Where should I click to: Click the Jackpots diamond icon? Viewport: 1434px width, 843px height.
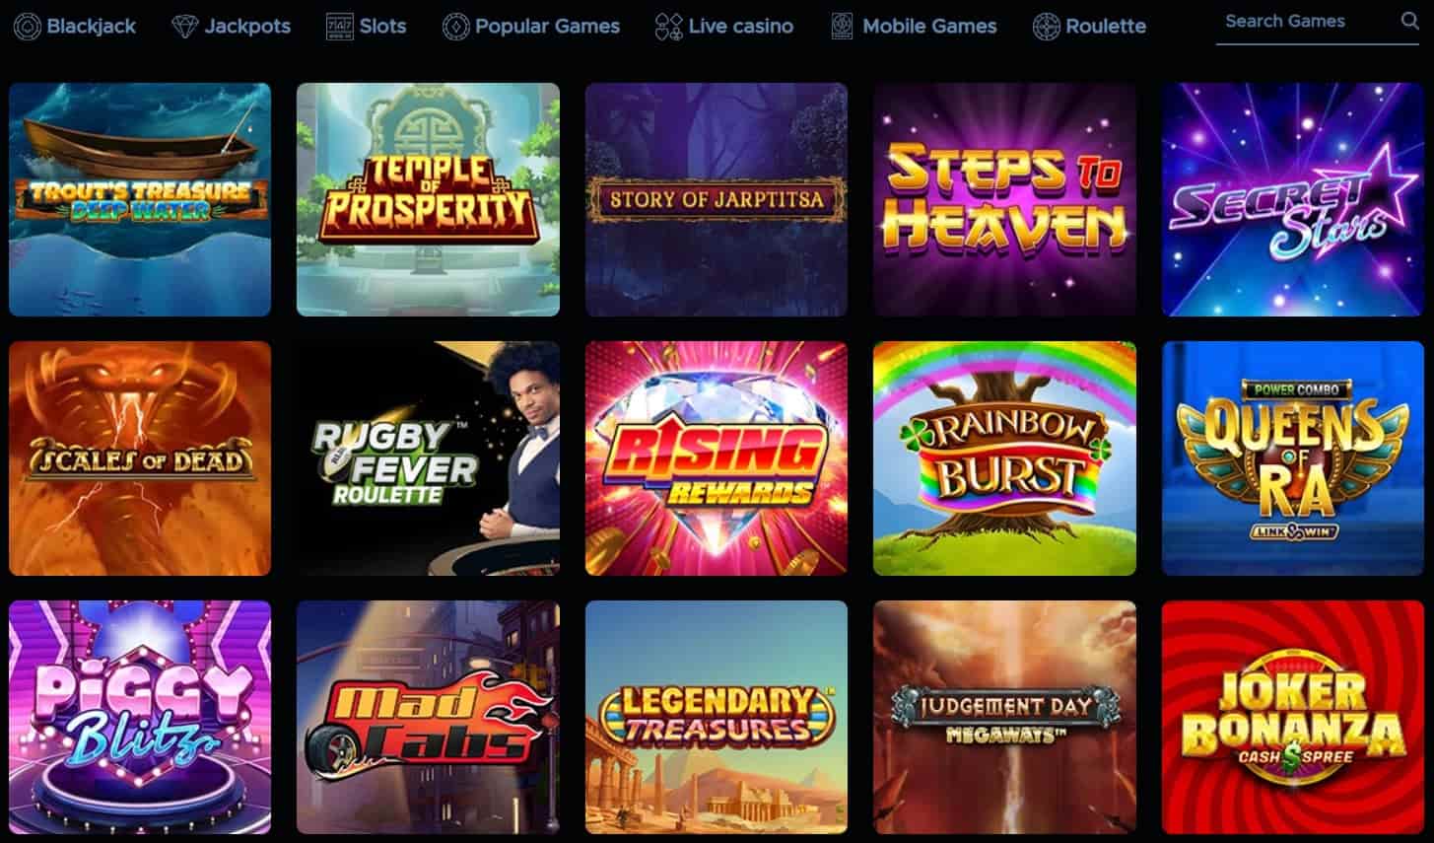pyautogui.click(x=184, y=27)
